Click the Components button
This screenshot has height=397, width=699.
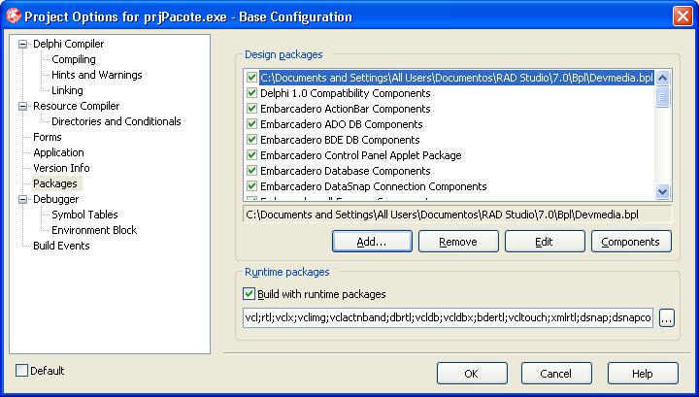630,242
